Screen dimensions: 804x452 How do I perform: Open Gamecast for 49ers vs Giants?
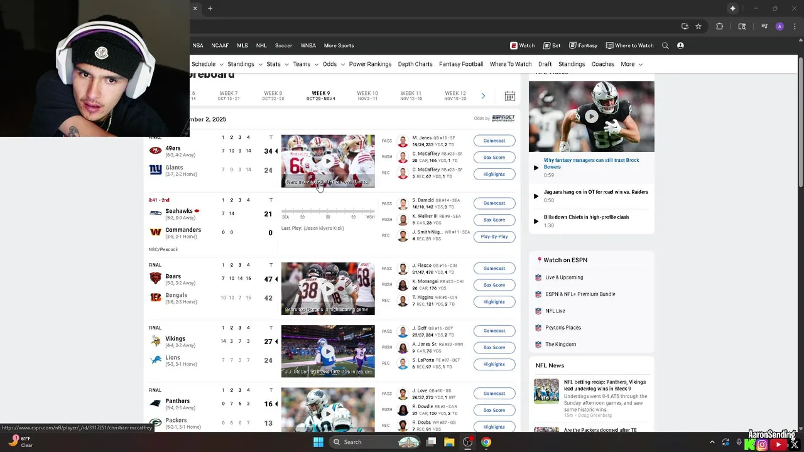494,141
